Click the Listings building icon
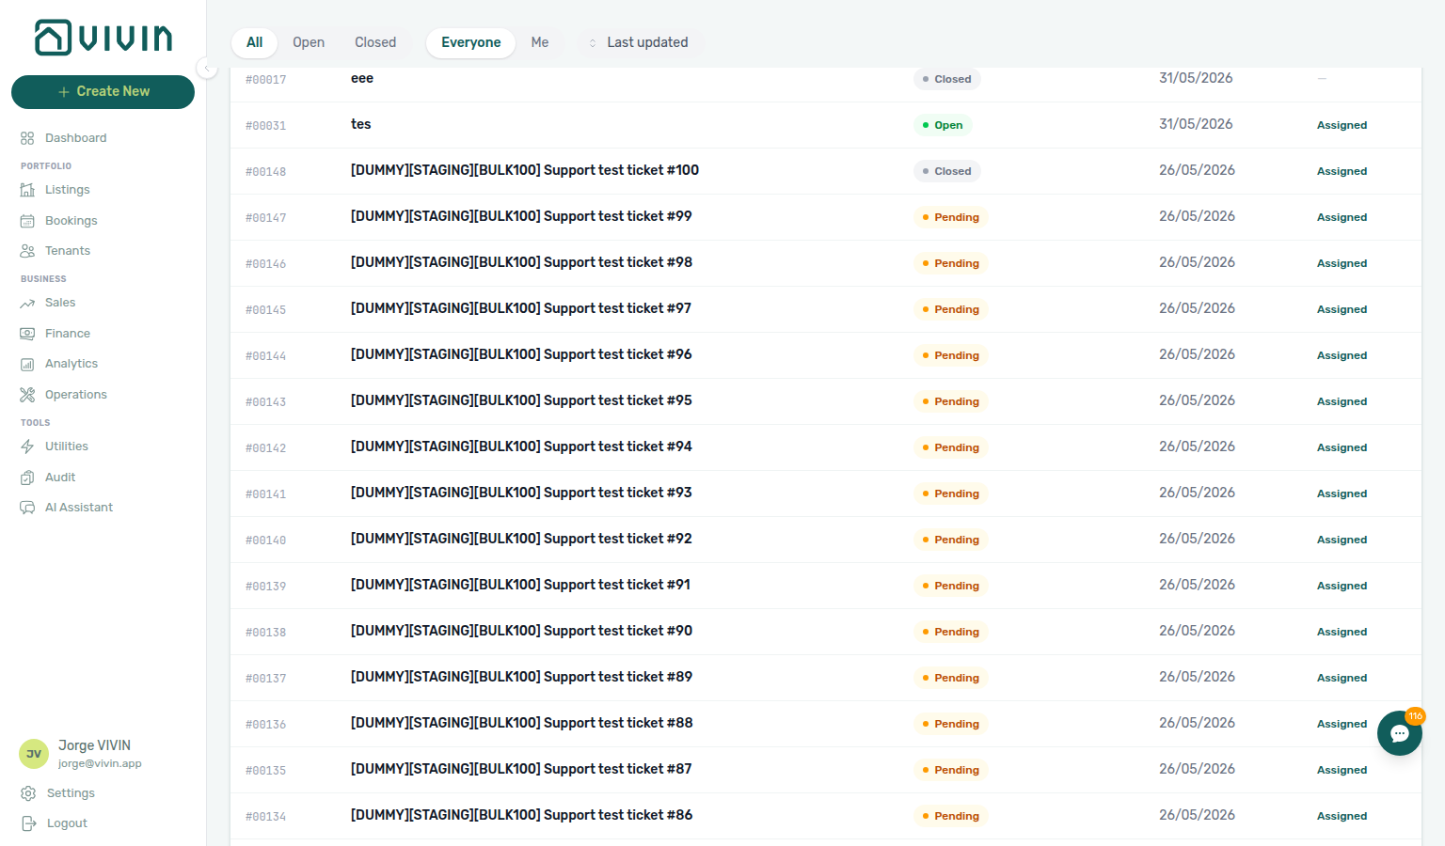The height and width of the screenshot is (846, 1445). (27, 190)
